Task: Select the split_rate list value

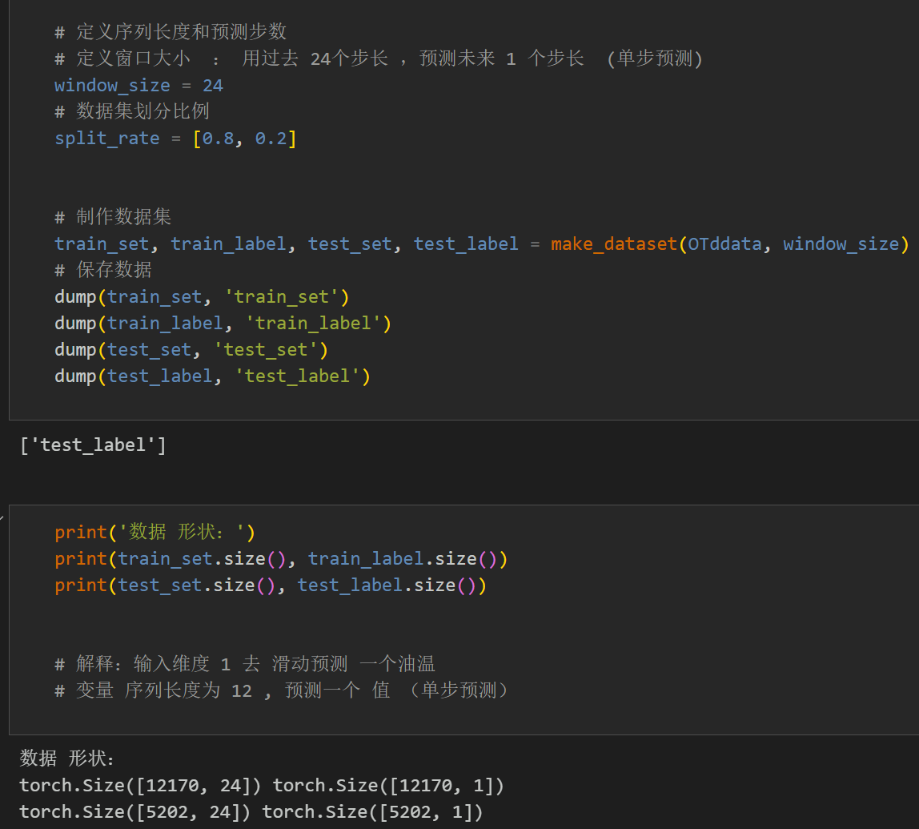Action: tap(247, 138)
